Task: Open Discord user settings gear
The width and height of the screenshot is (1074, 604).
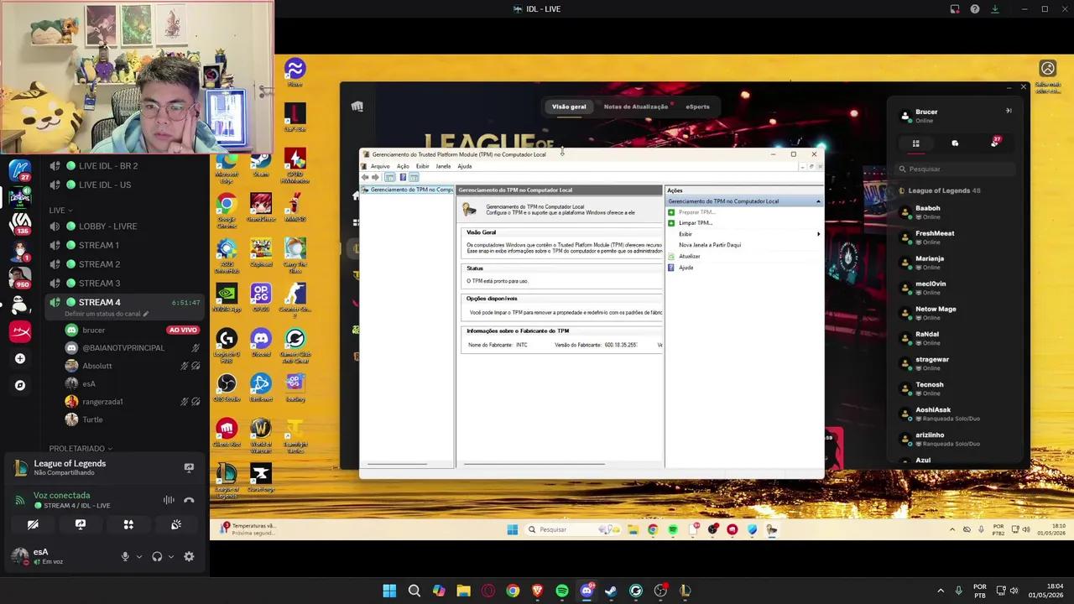Action: [x=189, y=556]
